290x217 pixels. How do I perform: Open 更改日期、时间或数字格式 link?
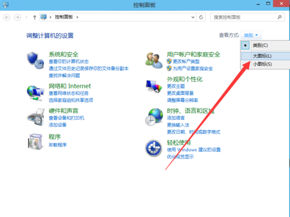194,132
